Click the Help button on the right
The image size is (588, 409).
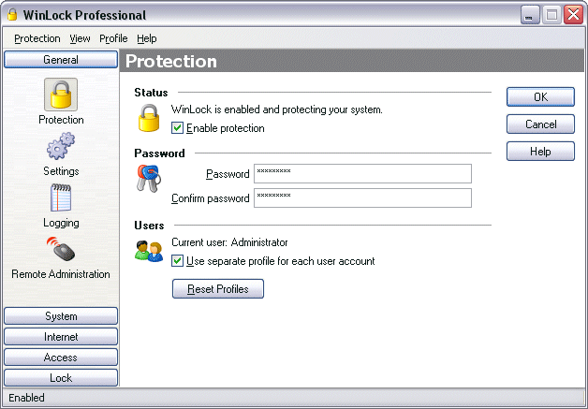540,151
